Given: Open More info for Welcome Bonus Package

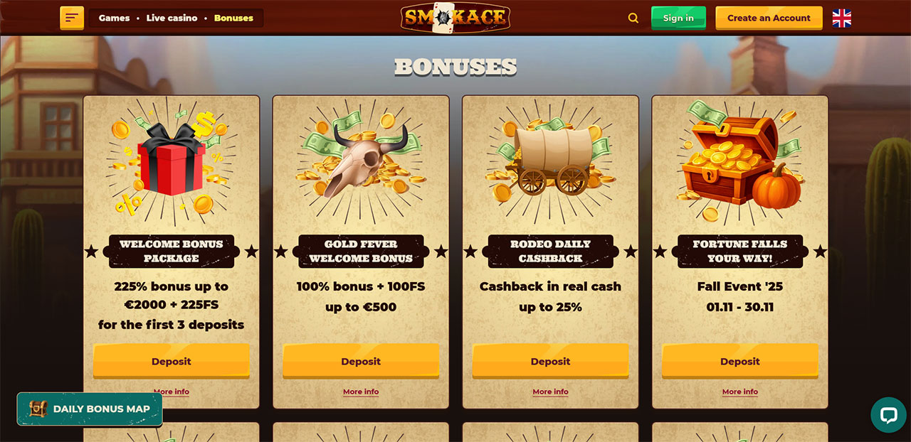Looking at the screenshot, I should pyautogui.click(x=172, y=392).
